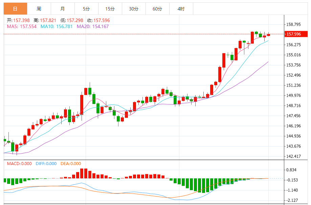Click the 146.196 price axis label

coord(293,126)
